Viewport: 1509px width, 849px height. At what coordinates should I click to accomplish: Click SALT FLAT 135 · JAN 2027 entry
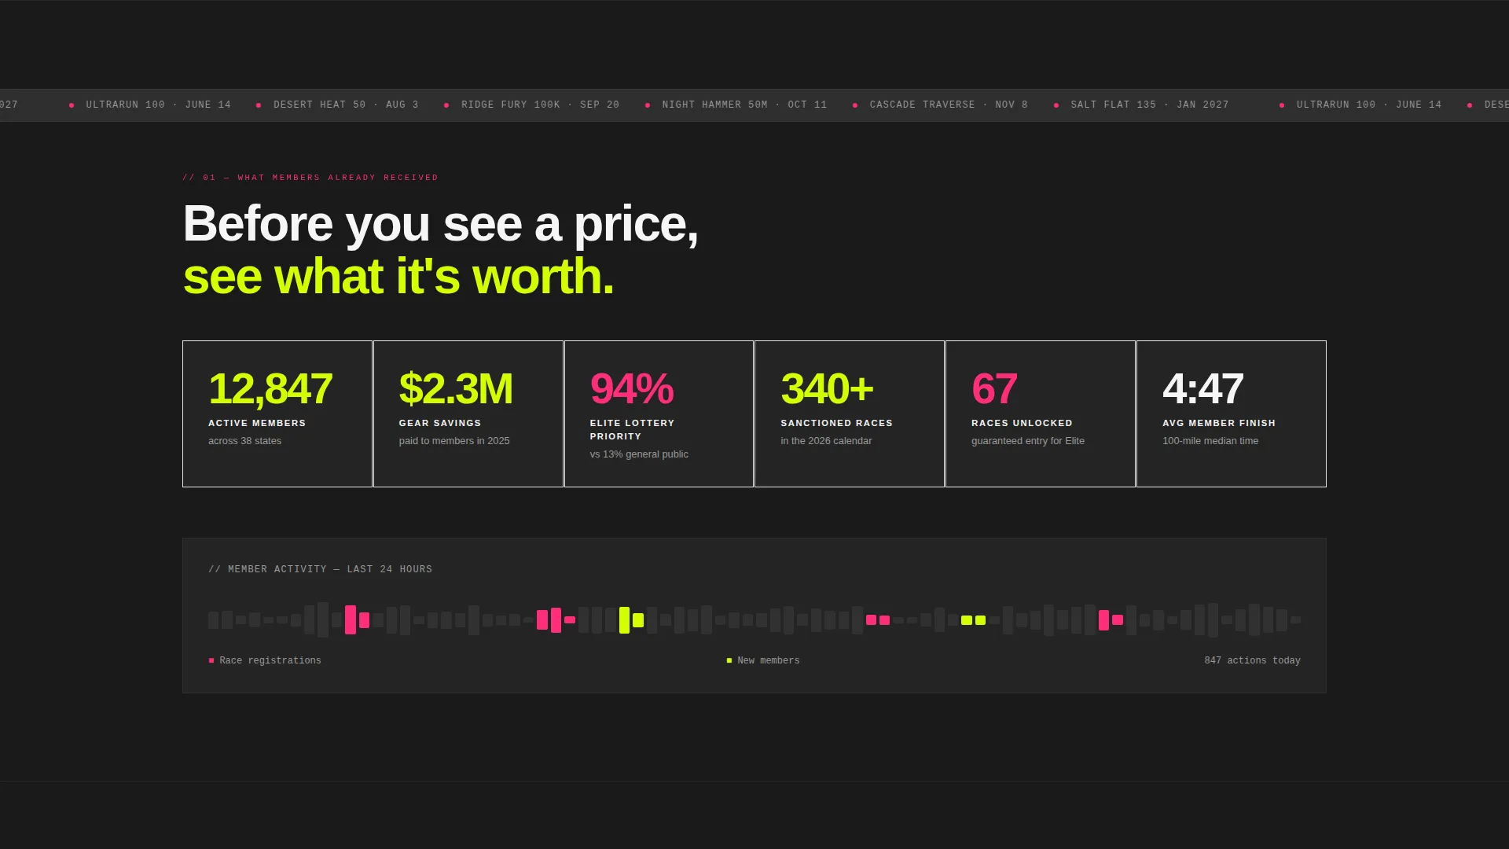click(1149, 105)
